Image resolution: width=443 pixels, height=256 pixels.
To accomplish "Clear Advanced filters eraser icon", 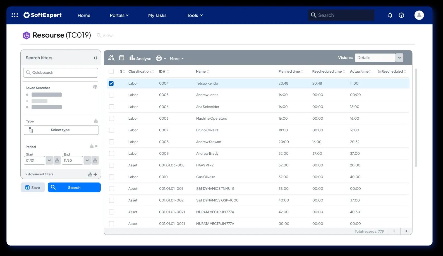I will coord(90,174).
